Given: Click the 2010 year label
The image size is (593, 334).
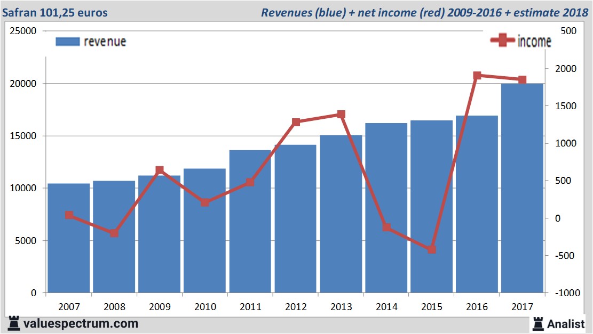Looking at the screenshot, I should point(205,306).
